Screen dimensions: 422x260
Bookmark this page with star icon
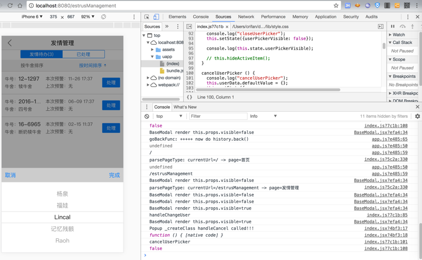[x=336, y=6]
